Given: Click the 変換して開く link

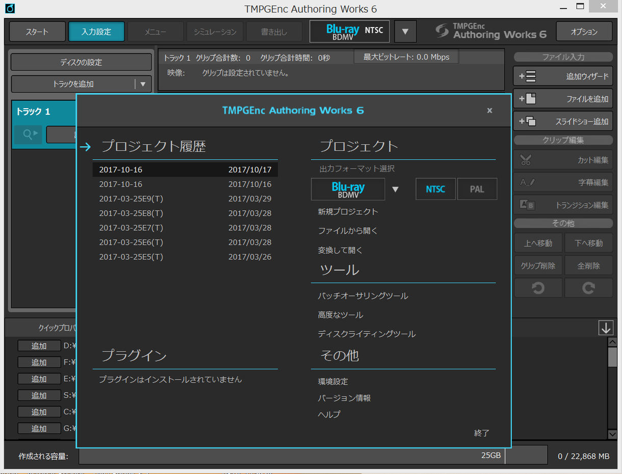Looking at the screenshot, I should 341,250.
